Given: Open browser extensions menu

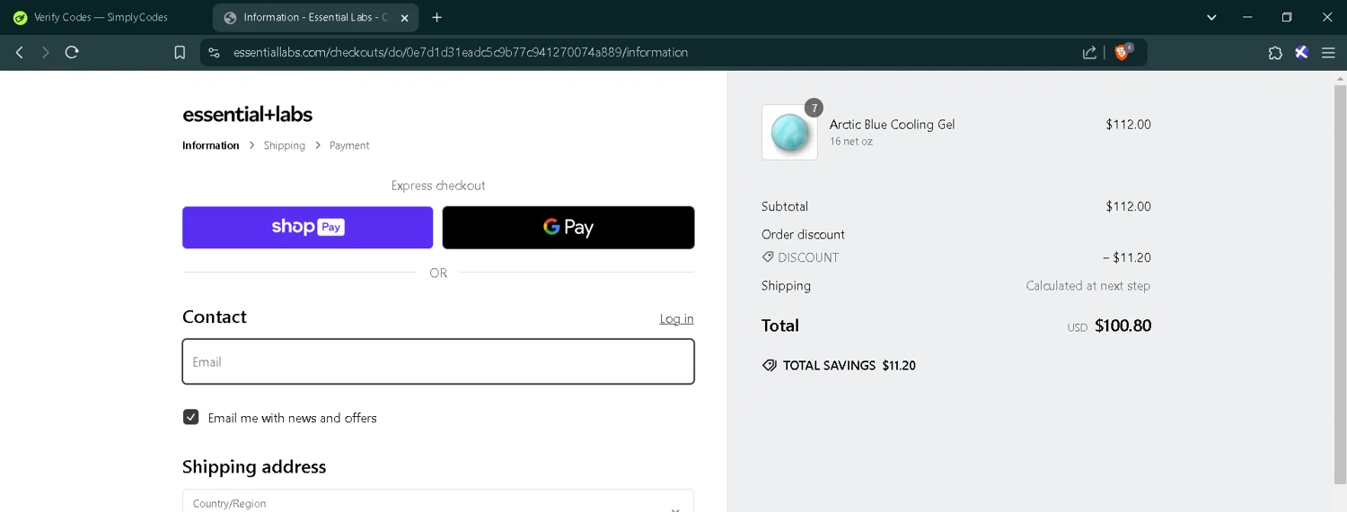Looking at the screenshot, I should [x=1275, y=53].
